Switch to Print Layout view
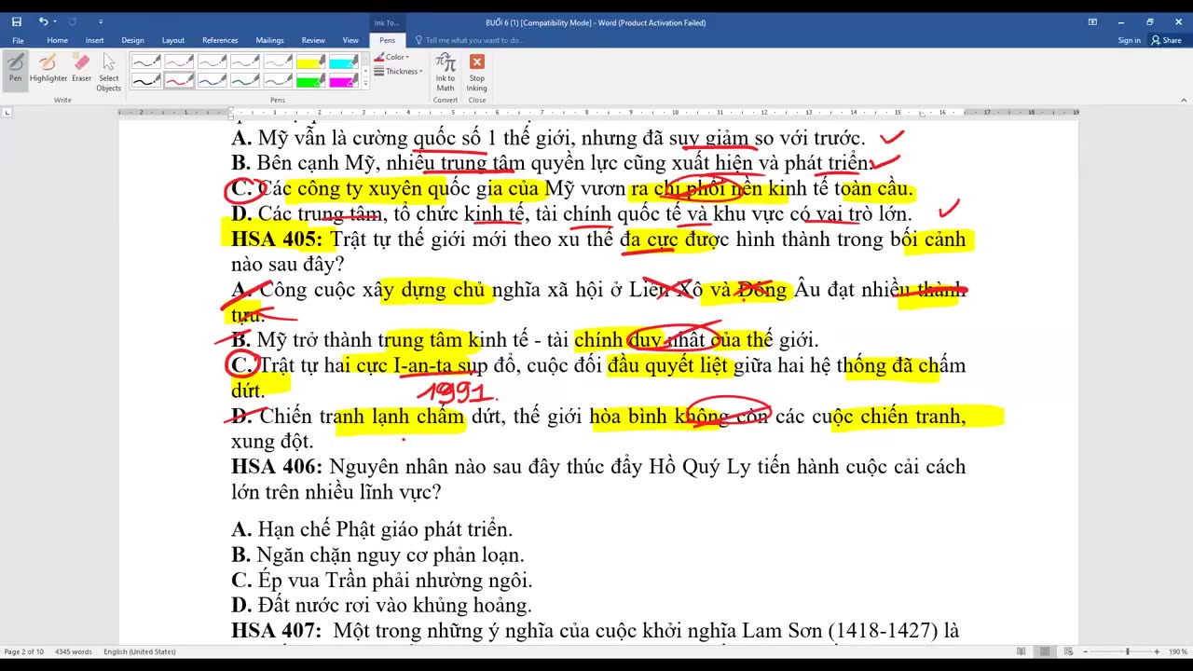Viewport: 1193px width, 671px height. (x=1045, y=651)
